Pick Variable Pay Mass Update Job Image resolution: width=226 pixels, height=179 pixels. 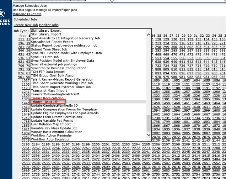(x=54, y=128)
